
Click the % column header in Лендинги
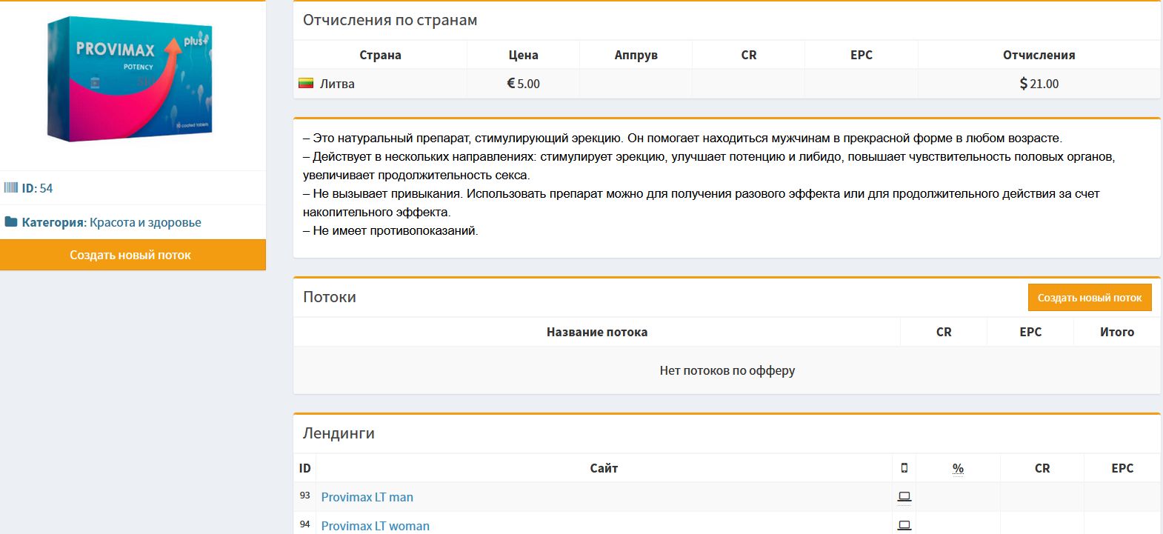(958, 468)
